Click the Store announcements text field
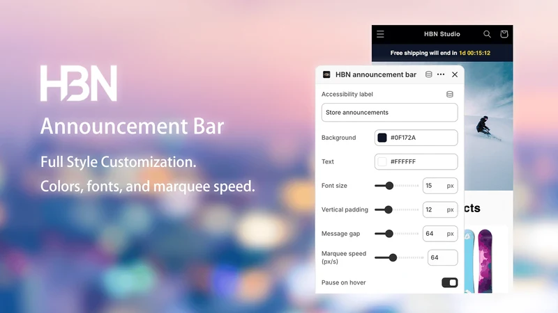This screenshot has width=558, height=313. click(389, 113)
